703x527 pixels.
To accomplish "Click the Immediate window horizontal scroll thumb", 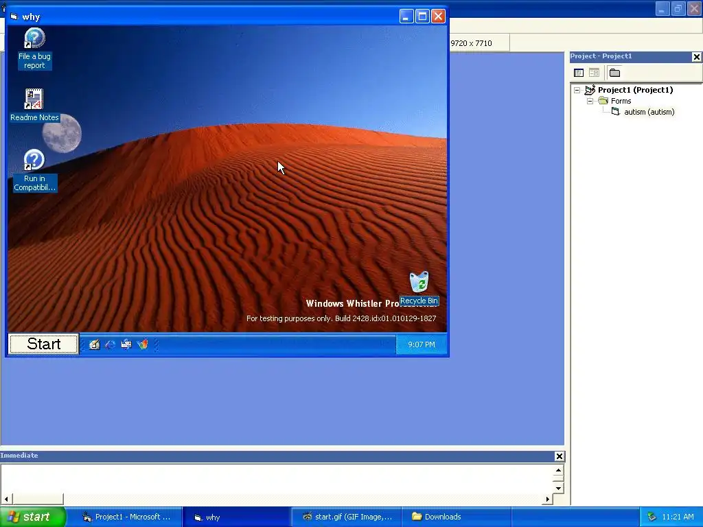I will [38, 499].
